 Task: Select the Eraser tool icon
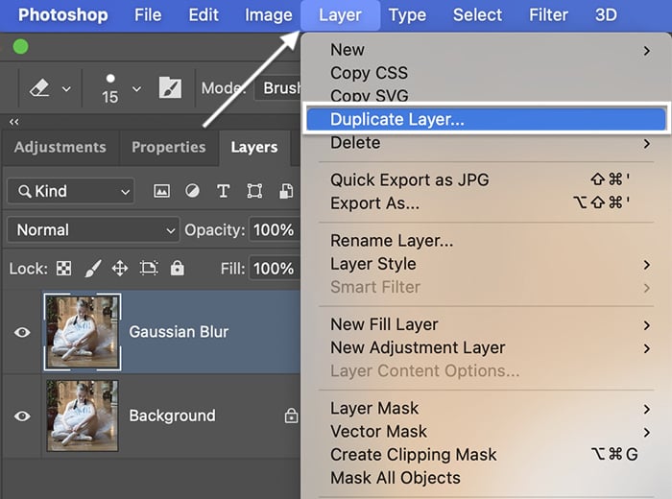point(39,88)
